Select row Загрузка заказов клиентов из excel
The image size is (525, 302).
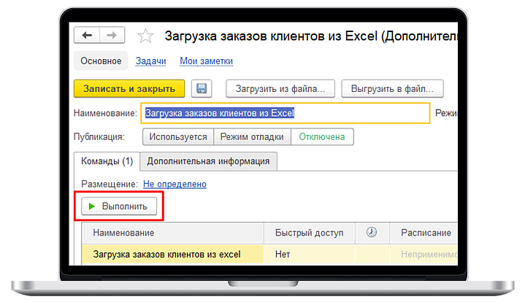(172, 255)
